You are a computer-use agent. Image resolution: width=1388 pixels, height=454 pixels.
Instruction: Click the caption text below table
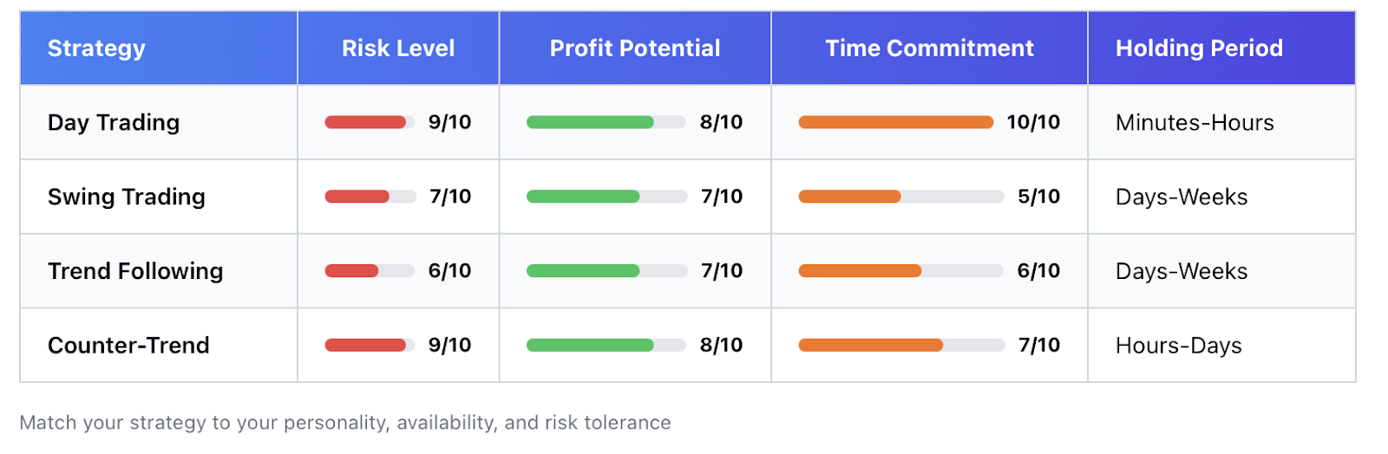coord(345,423)
